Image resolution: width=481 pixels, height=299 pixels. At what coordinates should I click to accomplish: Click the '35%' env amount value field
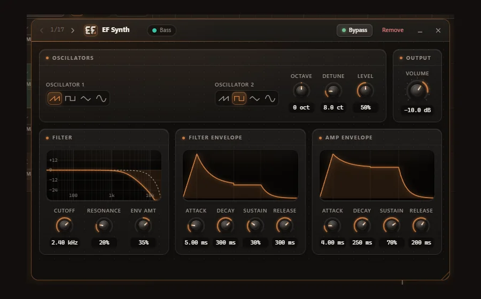tap(143, 242)
